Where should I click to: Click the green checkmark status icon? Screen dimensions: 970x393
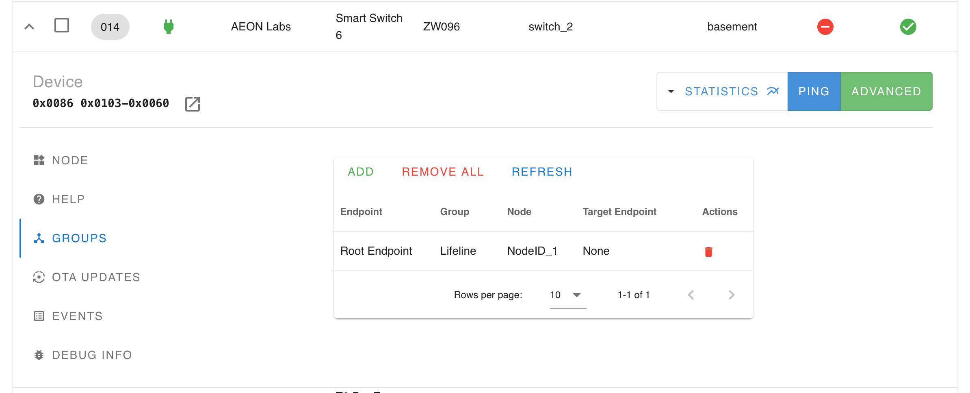pyautogui.click(x=908, y=27)
